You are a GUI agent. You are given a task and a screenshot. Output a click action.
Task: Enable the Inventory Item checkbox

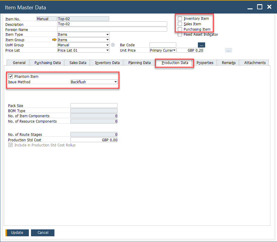(x=180, y=19)
